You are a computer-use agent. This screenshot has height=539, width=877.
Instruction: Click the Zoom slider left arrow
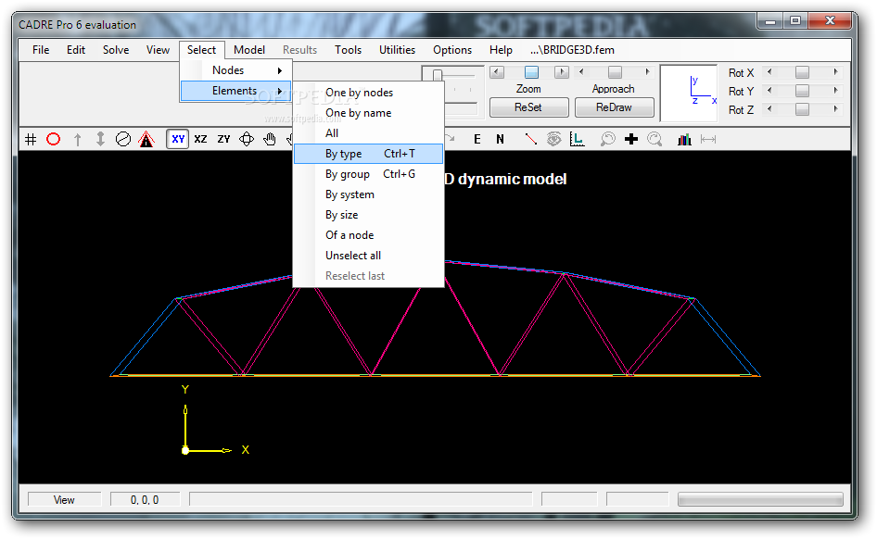coord(497,72)
